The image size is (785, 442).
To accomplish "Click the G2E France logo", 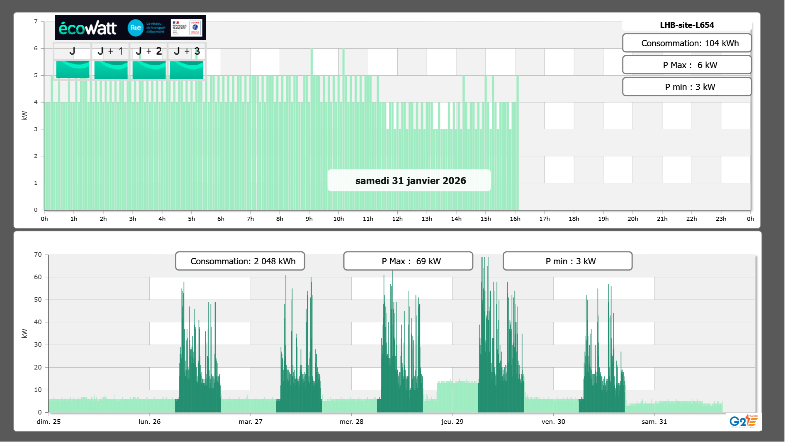I will coord(743,421).
